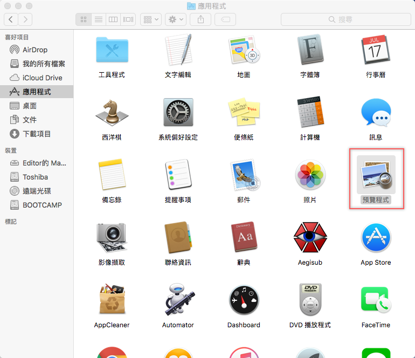Screen dimensions: 415x358
Task: Click the Share toolbar button
Action: point(200,19)
